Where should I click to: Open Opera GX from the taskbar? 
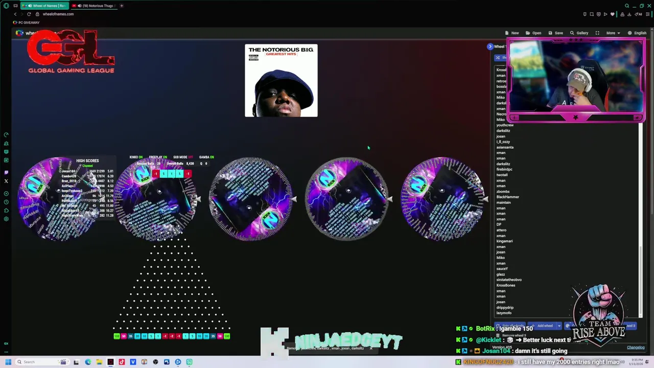[x=110, y=362]
